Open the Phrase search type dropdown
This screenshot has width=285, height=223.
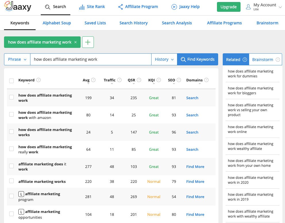(17, 59)
